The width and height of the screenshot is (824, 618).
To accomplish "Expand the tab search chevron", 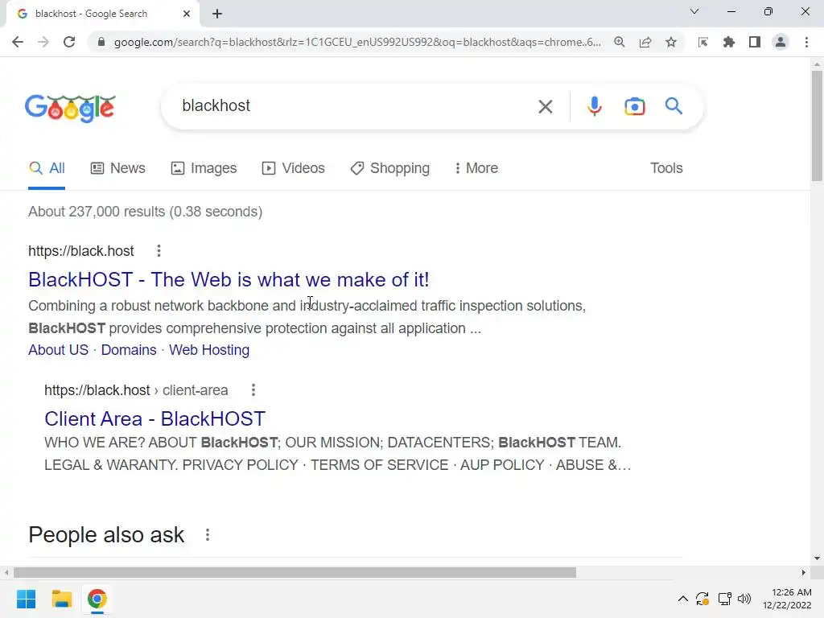I will click(694, 11).
